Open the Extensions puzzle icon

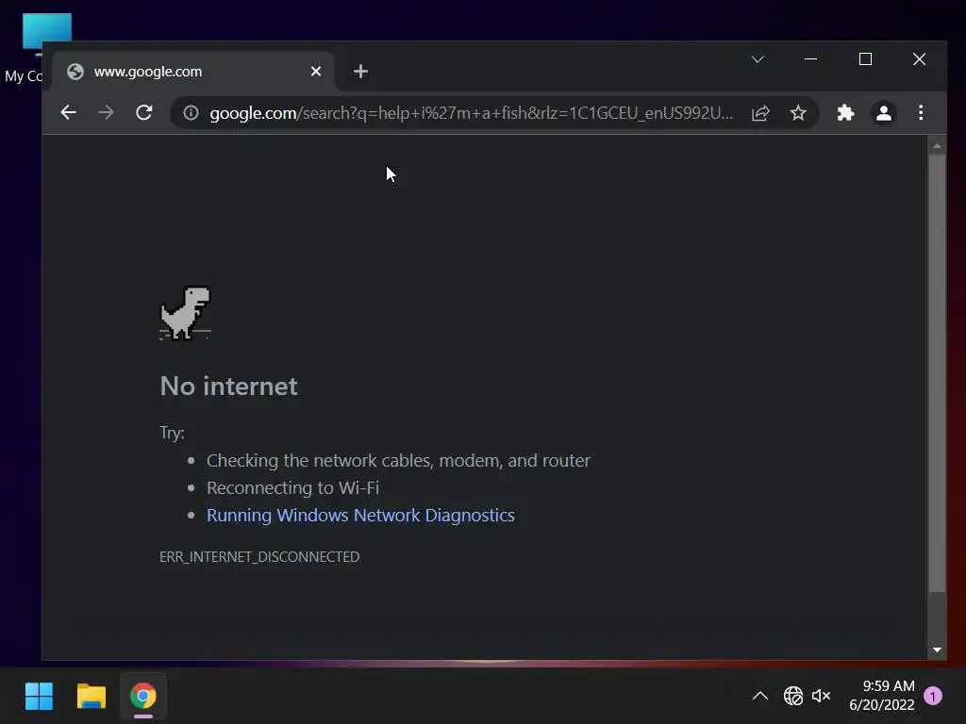click(845, 113)
